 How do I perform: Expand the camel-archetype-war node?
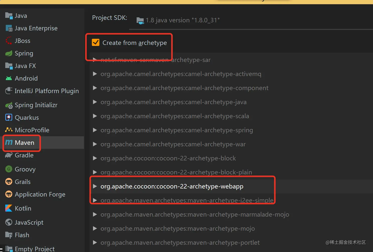pyautogui.click(x=95, y=144)
